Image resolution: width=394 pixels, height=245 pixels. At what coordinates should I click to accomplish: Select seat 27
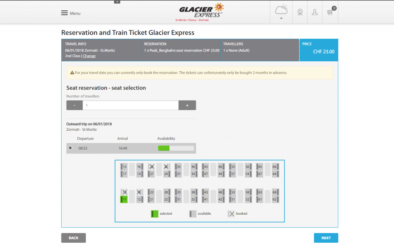(x=151, y=174)
